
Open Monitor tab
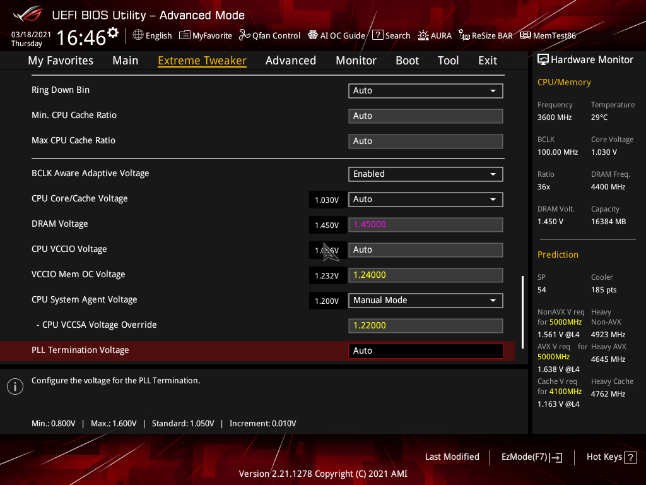356,61
